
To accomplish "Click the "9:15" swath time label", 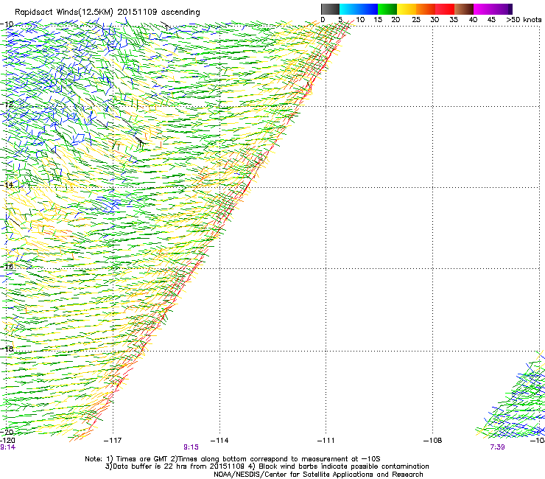I will click(x=191, y=447).
